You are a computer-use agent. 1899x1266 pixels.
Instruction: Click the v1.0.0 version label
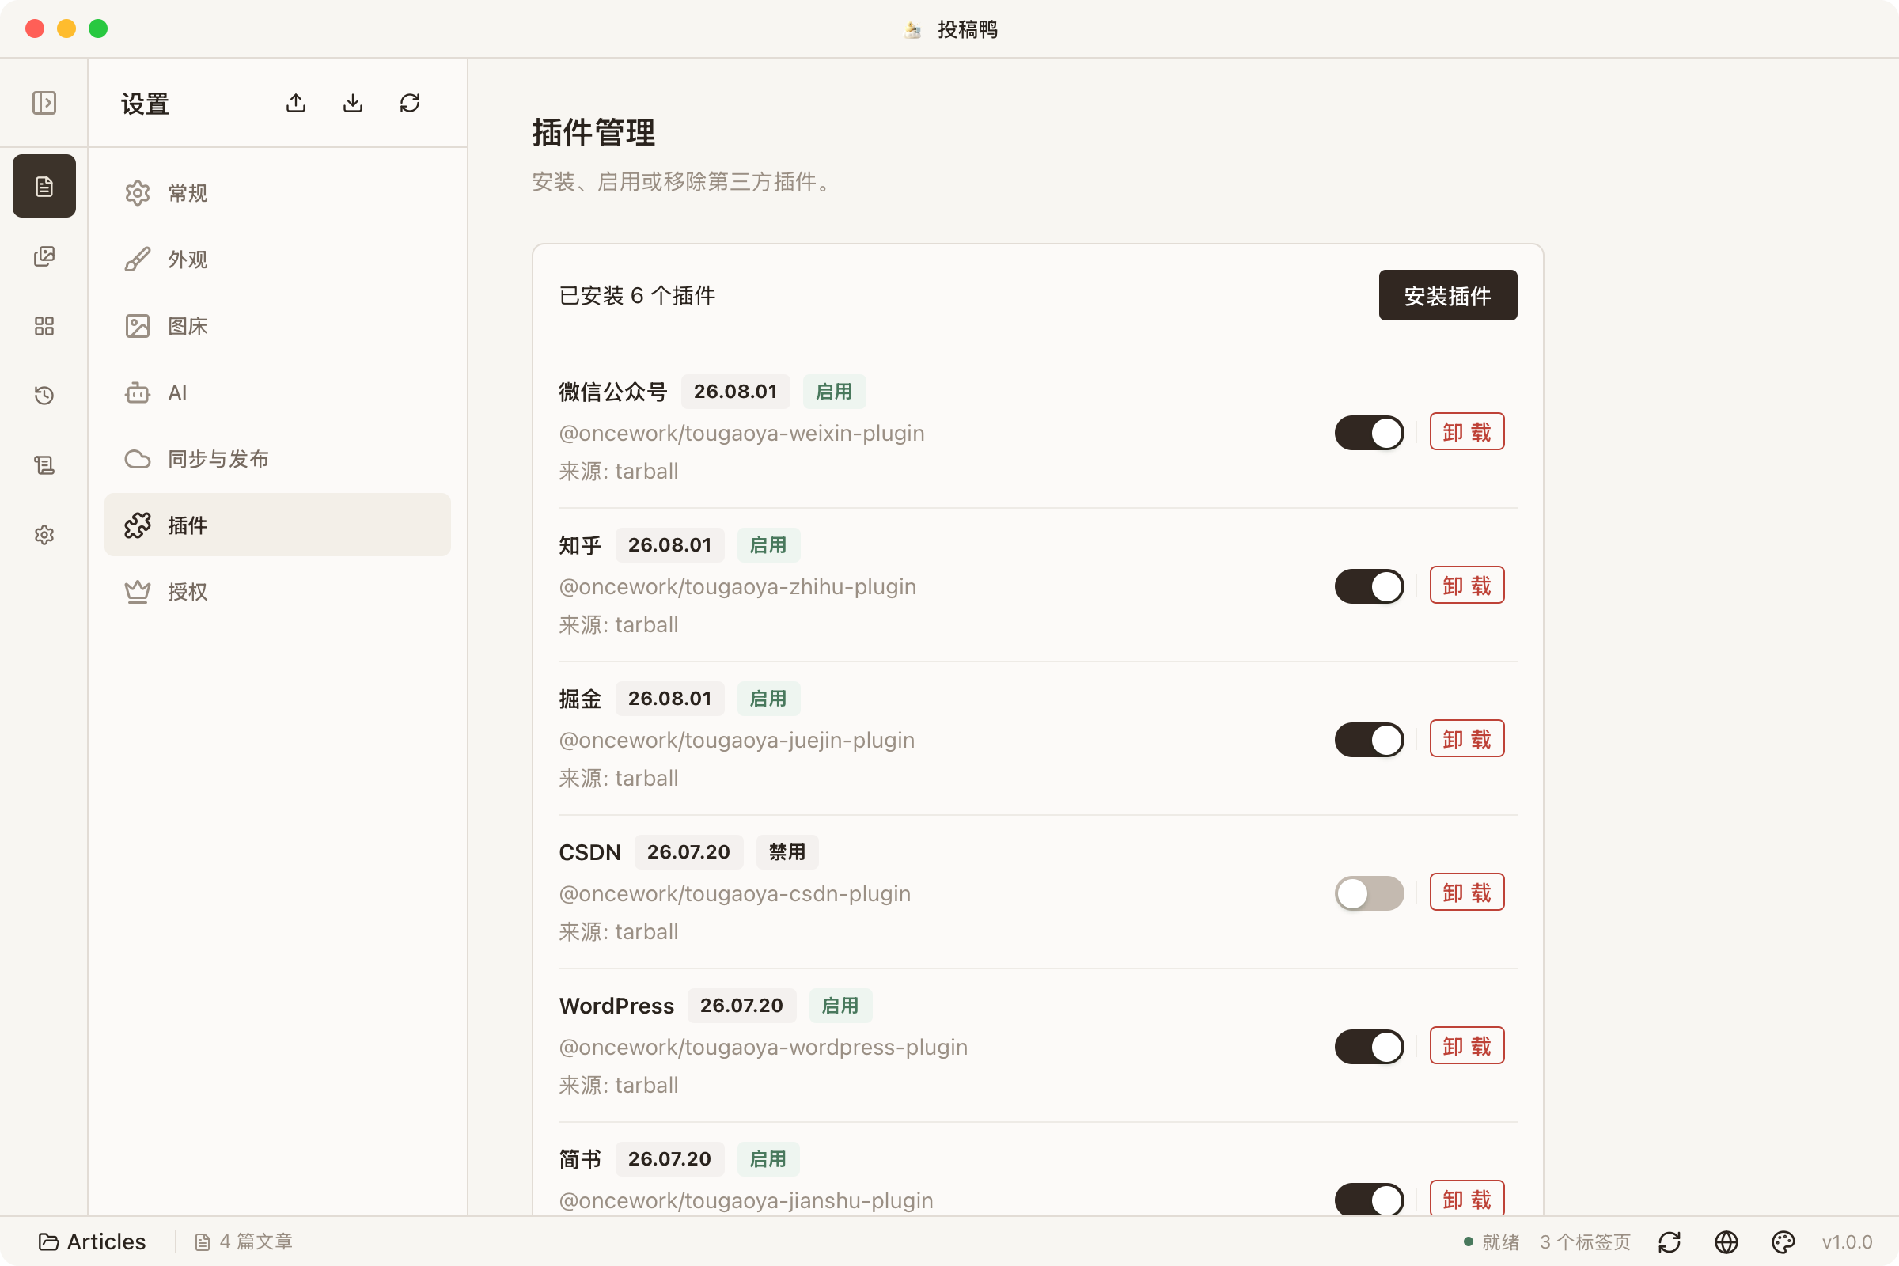(x=1847, y=1241)
